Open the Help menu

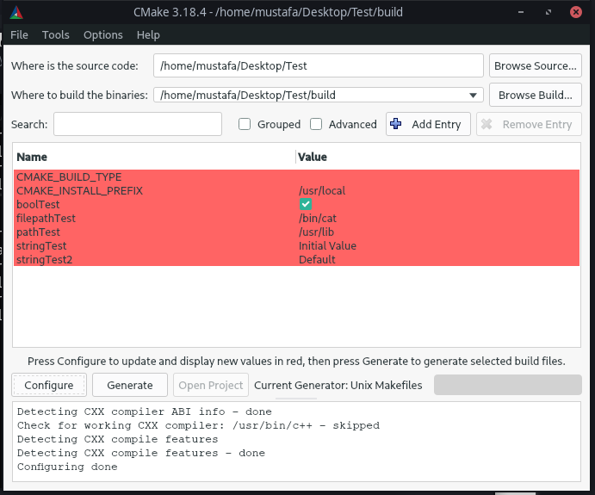(148, 35)
